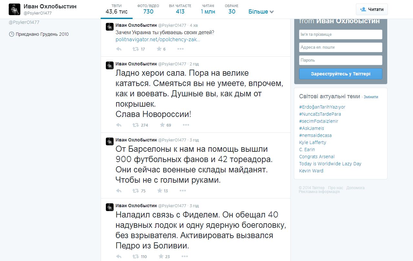Screen dimensions: 413x261
Task: Click the 'Читати' follow button
Action: (x=372, y=9)
